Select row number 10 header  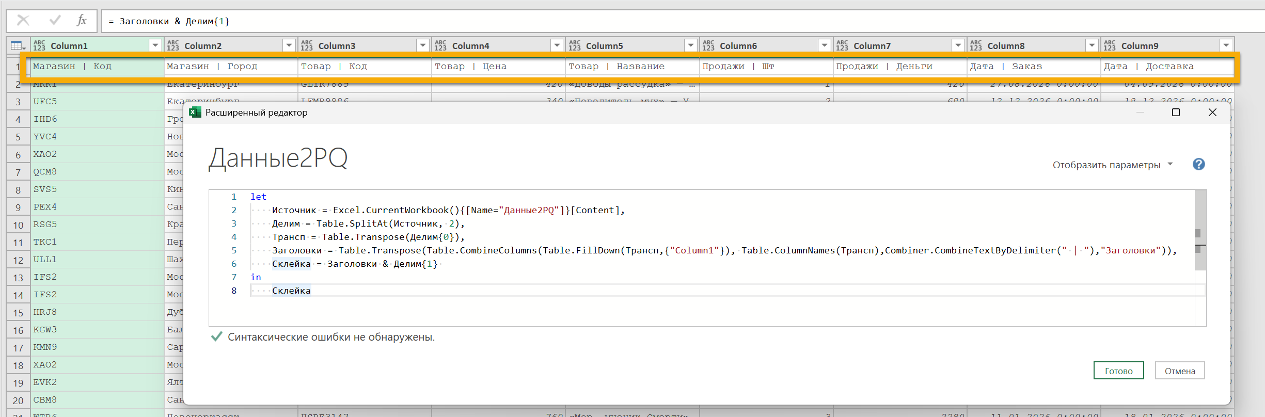click(18, 224)
